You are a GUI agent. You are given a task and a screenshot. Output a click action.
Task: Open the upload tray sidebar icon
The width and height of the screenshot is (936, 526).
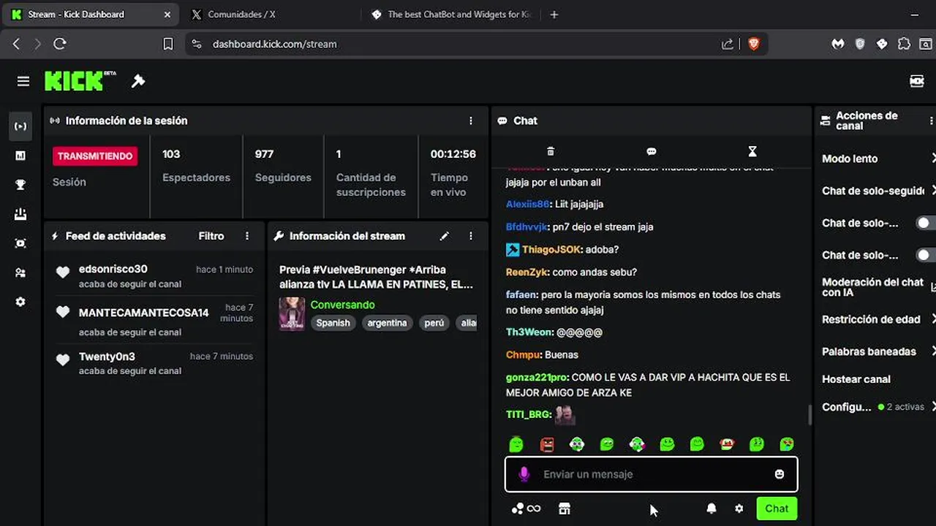click(x=20, y=214)
